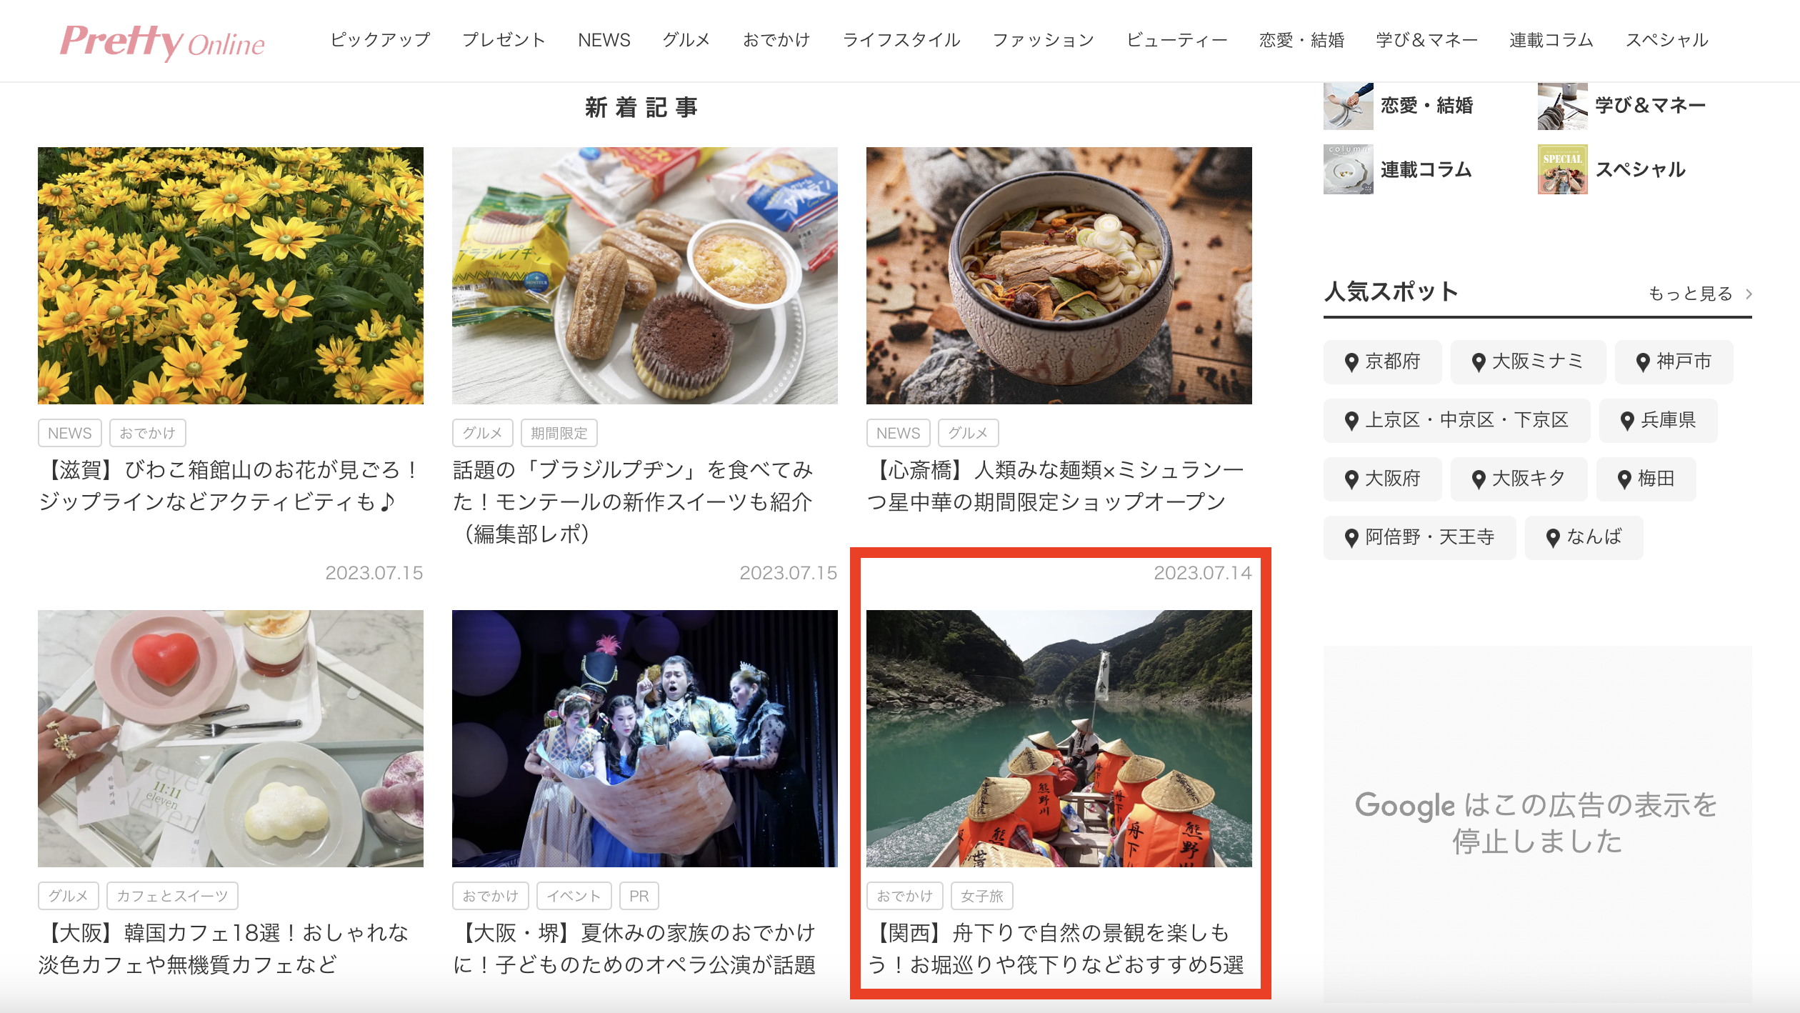
Task: Go to the ファッション navigation item
Action: [1043, 40]
